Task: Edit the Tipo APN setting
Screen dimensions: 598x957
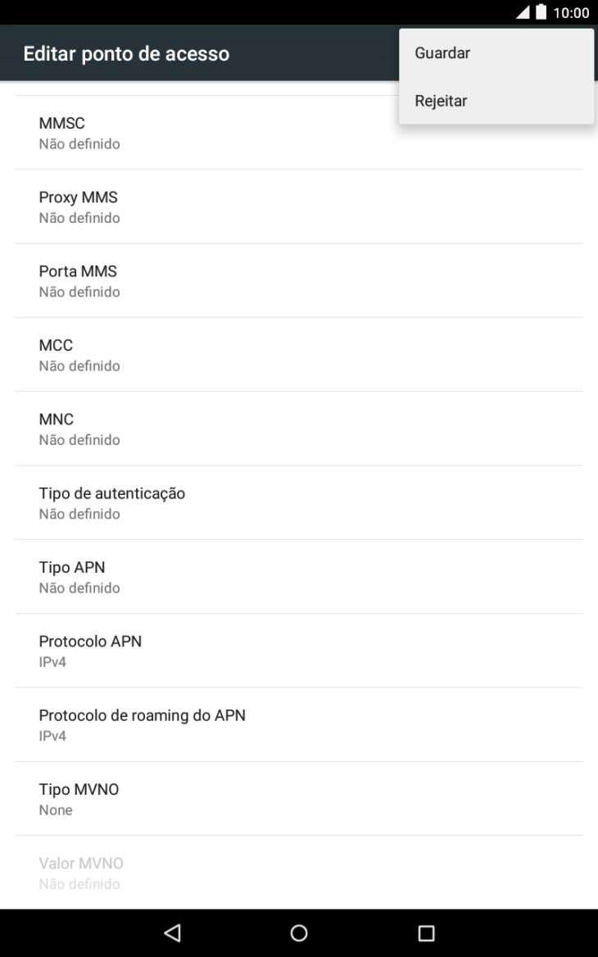Action: tap(299, 576)
